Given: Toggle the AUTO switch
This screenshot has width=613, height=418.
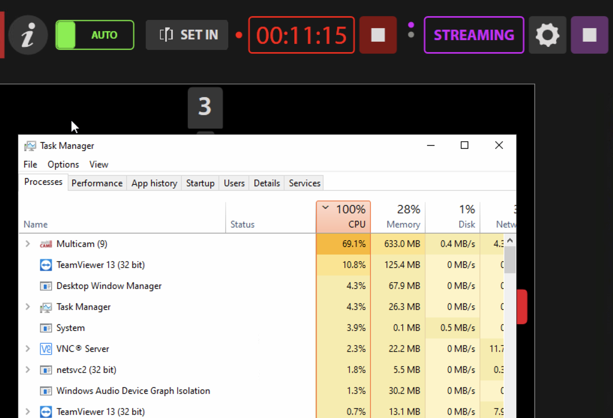Looking at the screenshot, I should [95, 35].
